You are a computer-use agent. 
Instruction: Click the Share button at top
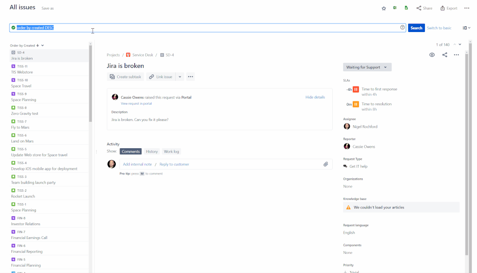pyautogui.click(x=424, y=8)
